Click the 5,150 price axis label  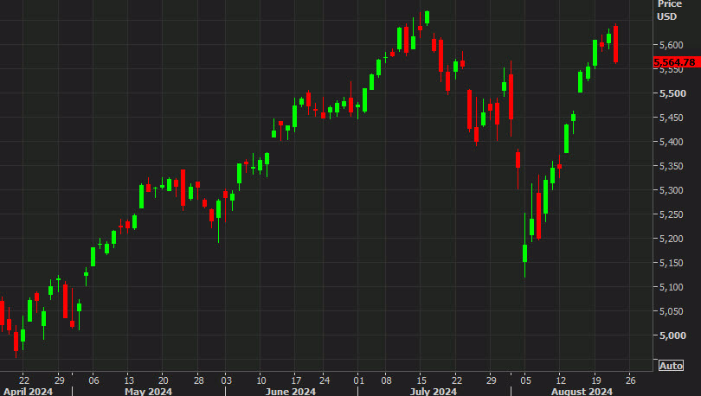point(672,263)
